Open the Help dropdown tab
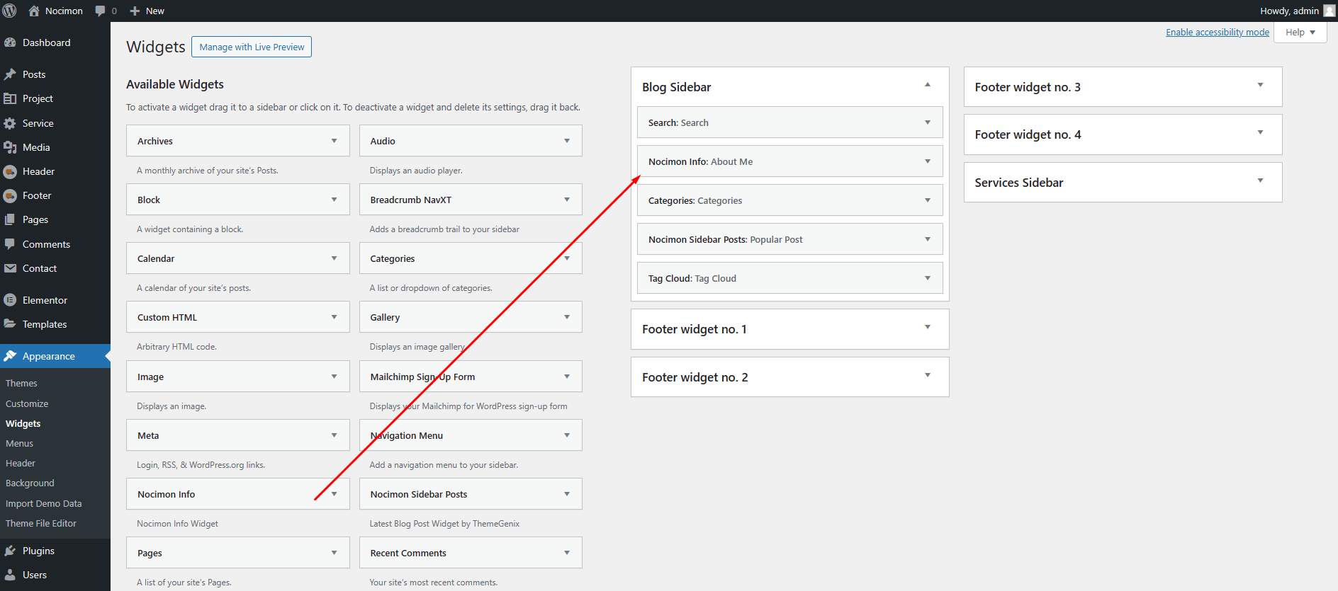Image resolution: width=1338 pixels, height=591 pixels. click(1300, 33)
